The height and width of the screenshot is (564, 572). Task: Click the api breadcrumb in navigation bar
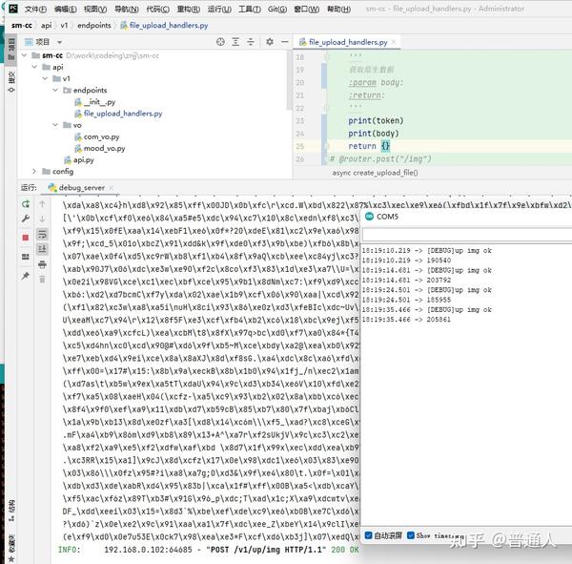pyautogui.click(x=47, y=26)
